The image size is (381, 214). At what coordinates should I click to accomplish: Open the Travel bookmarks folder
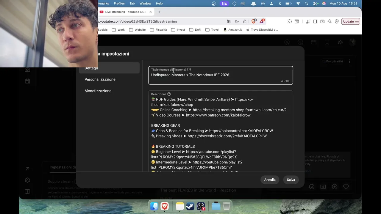pos(212,30)
